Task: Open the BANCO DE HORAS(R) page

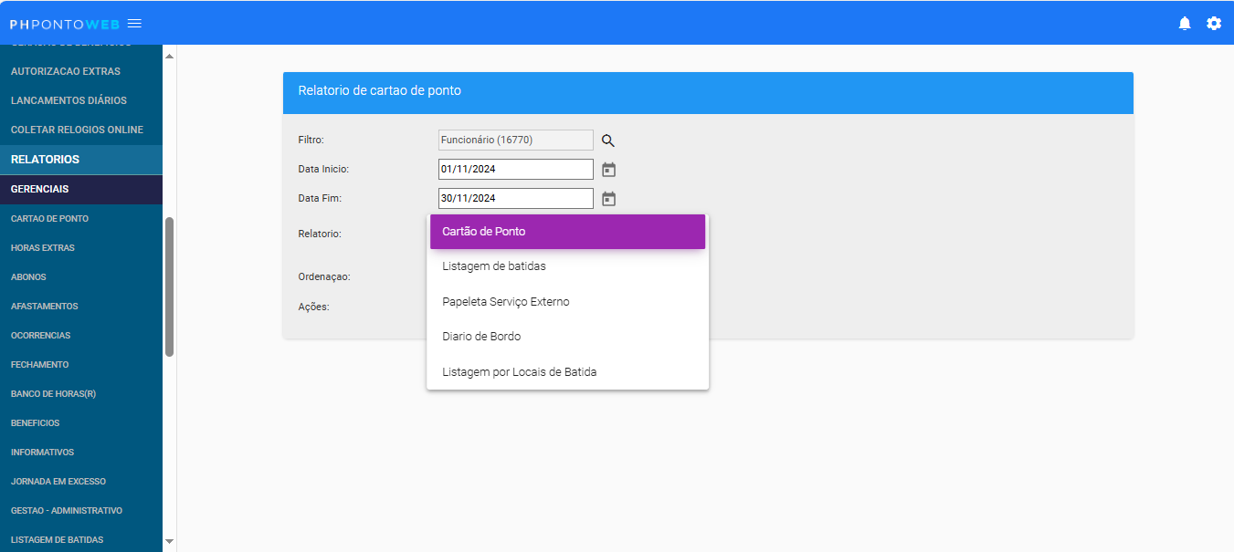Action: 80,393
